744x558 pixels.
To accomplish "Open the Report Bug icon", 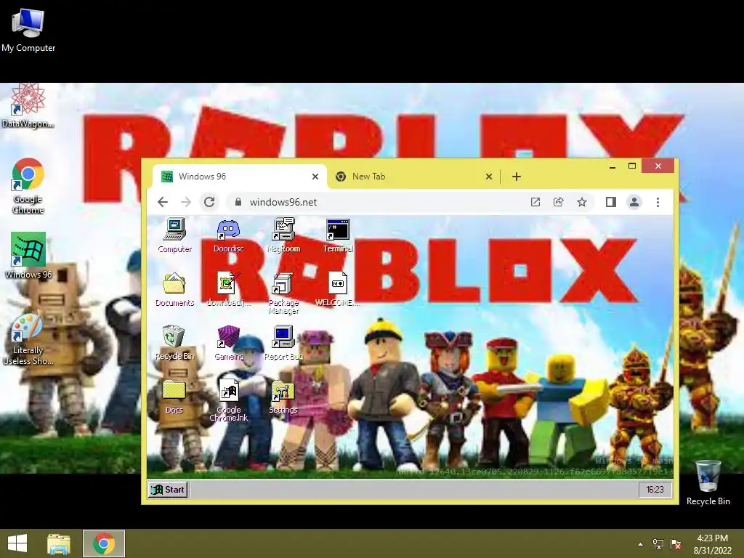I will click(283, 343).
